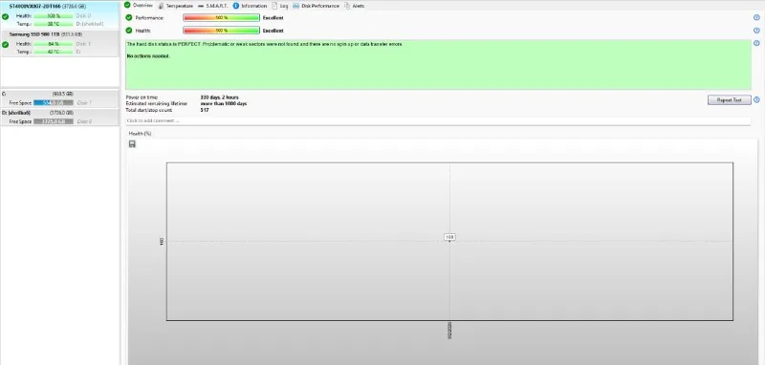The height and width of the screenshot is (365, 765).
Task: Open the Information tab
Action: 250,6
